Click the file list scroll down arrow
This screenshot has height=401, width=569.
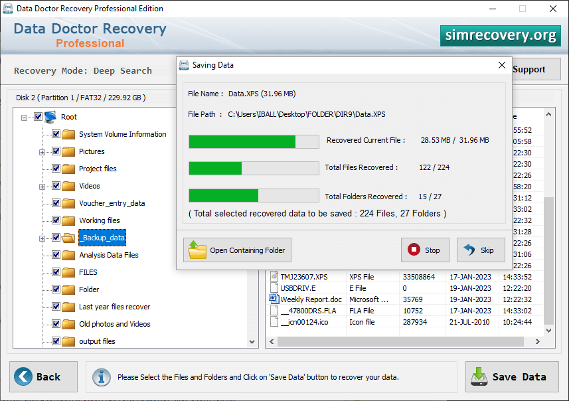click(548, 331)
